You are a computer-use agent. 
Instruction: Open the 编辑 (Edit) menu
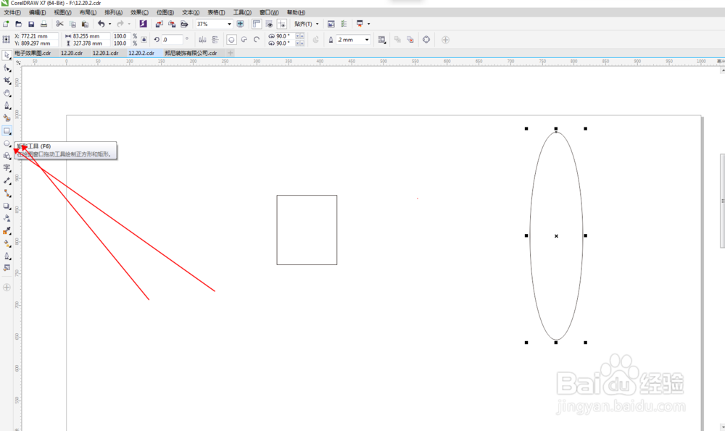[x=38, y=12]
